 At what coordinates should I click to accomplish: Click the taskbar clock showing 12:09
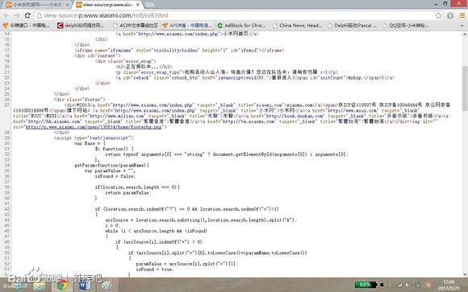coord(449,285)
